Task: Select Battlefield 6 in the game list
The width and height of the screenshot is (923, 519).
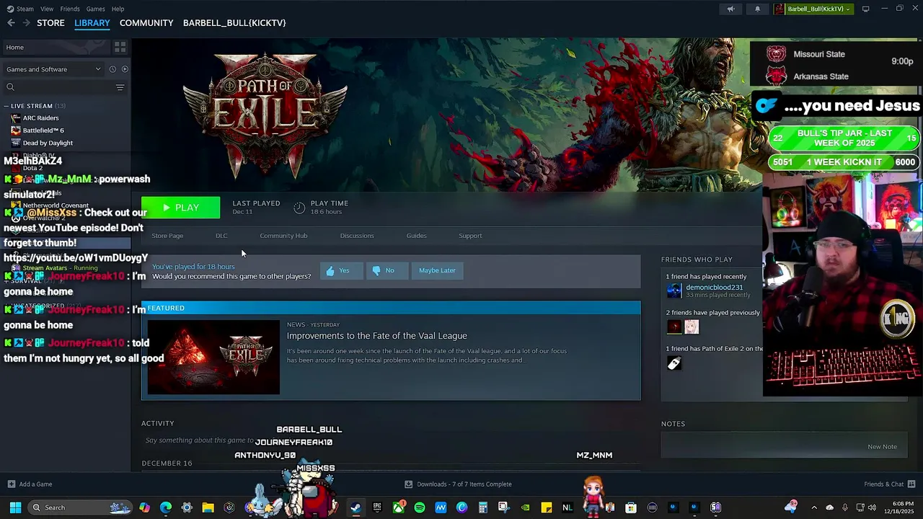Action: click(43, 130)
